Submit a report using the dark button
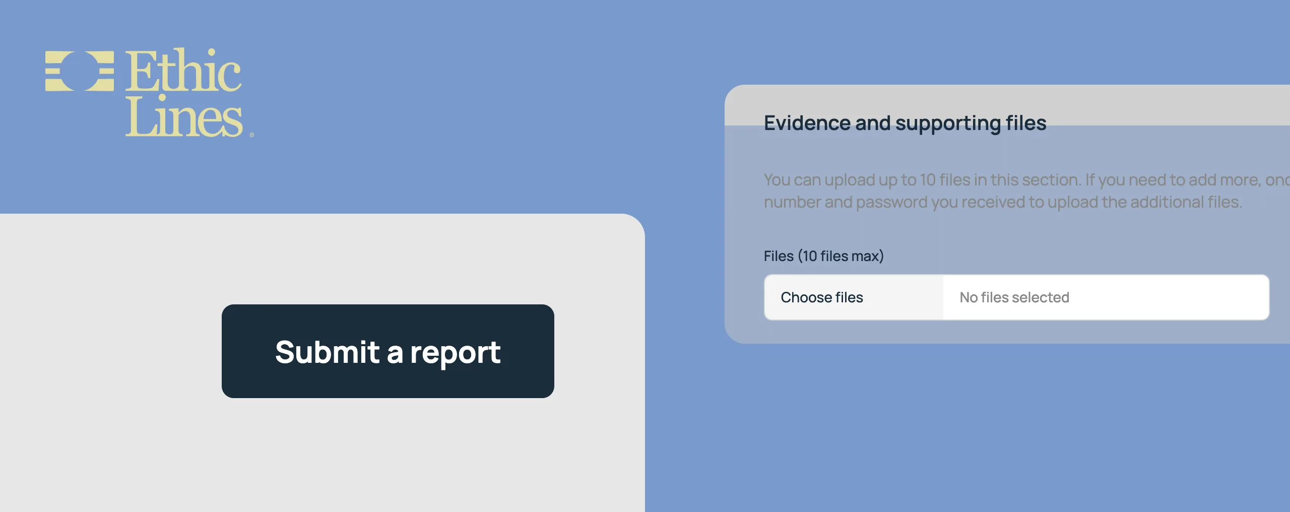Viewport: 1290px width, 512px height. pyautogui.click(x=388, y=351)
